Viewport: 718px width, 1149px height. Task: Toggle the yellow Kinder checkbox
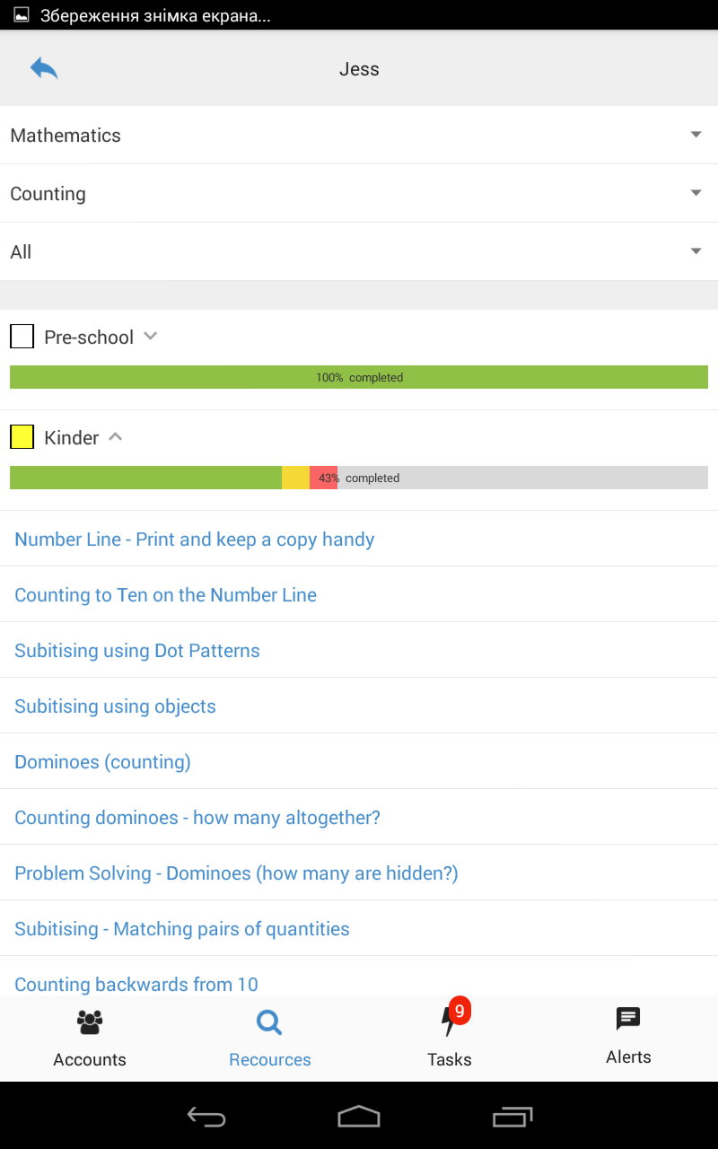pos(22,437)
